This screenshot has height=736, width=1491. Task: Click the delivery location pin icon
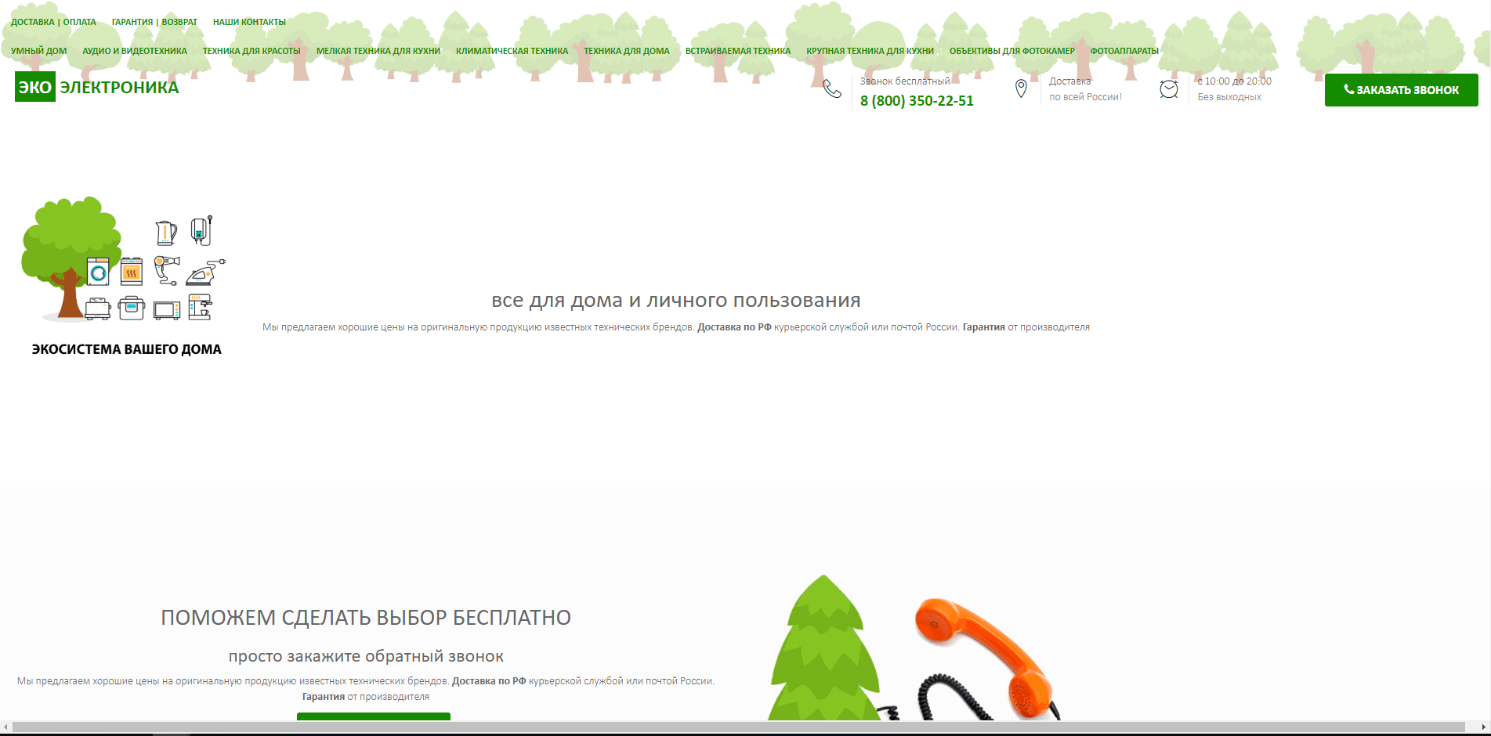(x=1021, y=89)
